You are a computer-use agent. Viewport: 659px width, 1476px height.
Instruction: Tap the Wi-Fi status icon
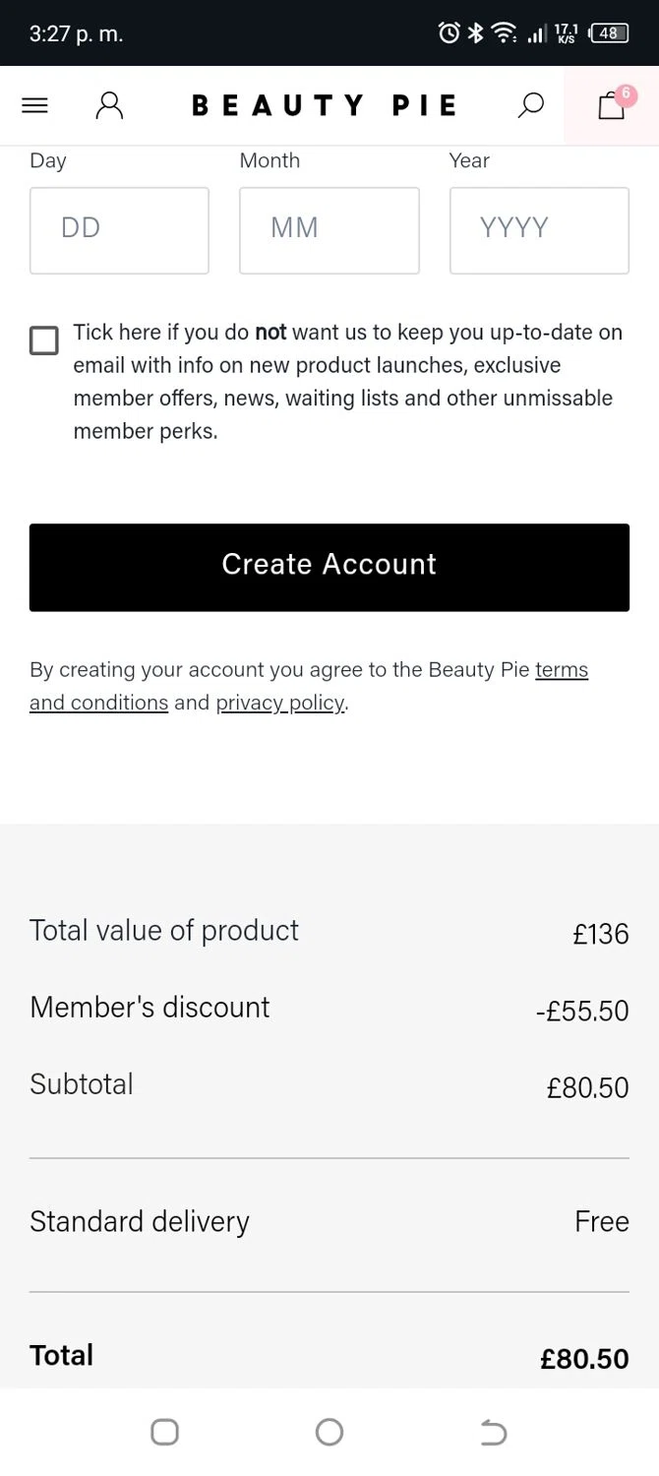click(505, 33)
